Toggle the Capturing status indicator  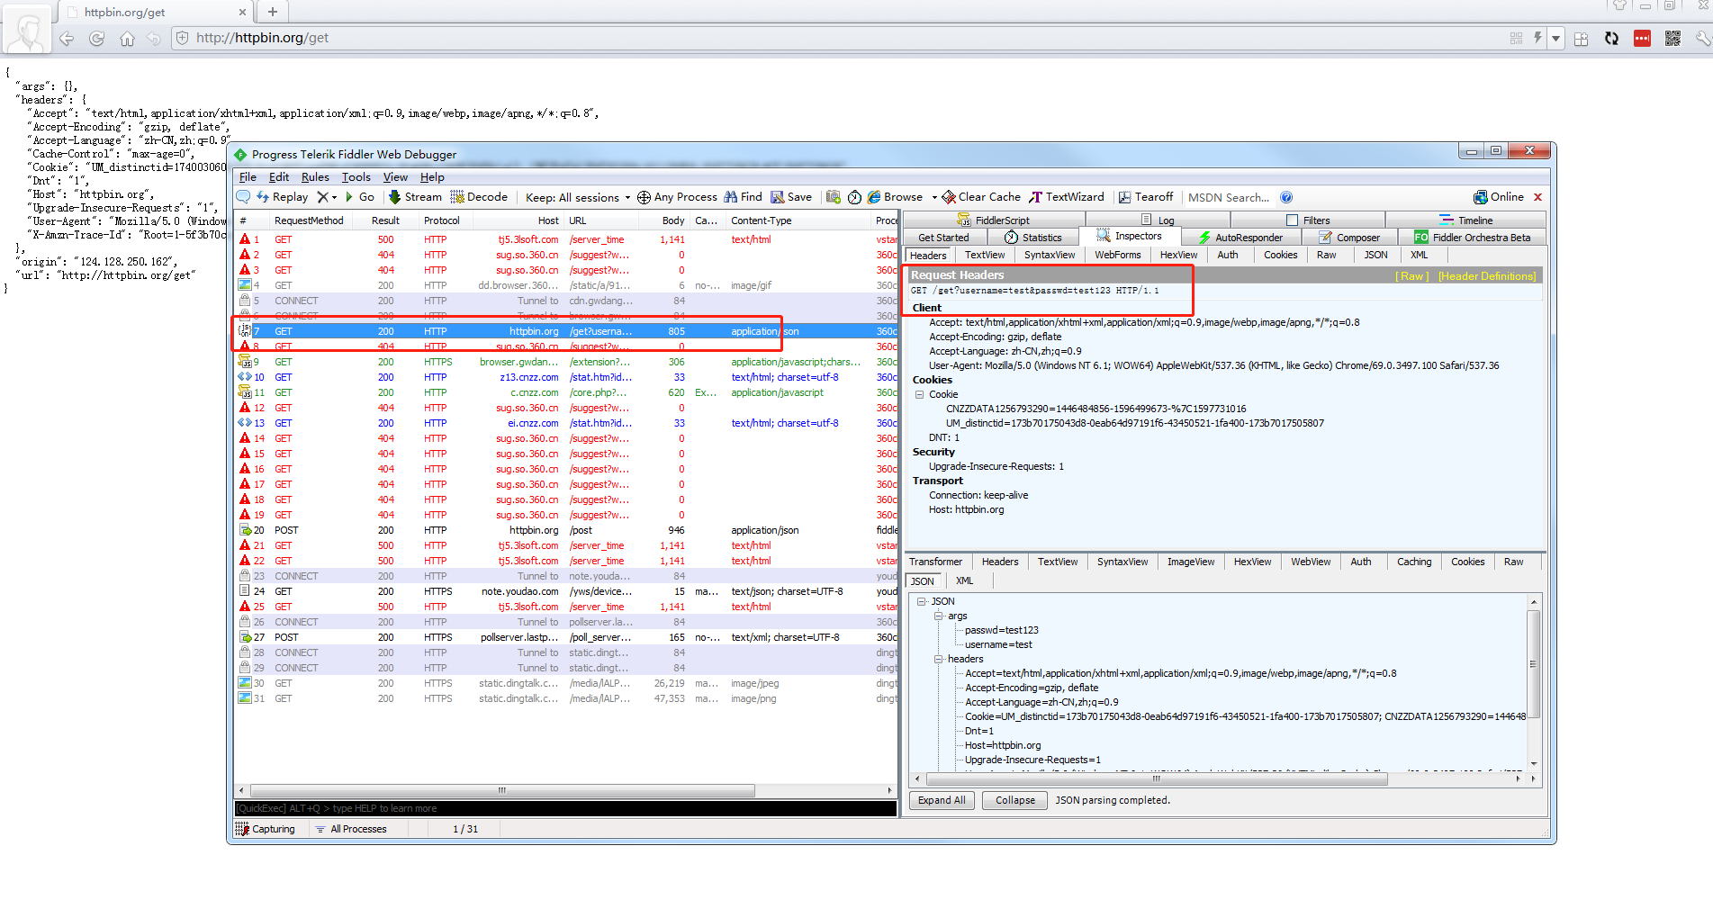pyautogui.click(x=266, y=829)
